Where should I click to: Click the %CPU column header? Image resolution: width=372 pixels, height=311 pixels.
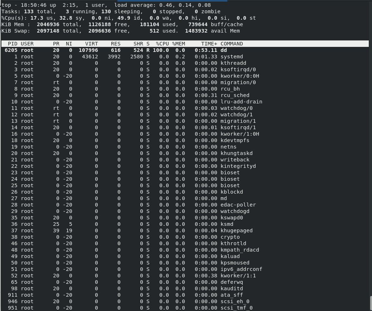point(163,44)
